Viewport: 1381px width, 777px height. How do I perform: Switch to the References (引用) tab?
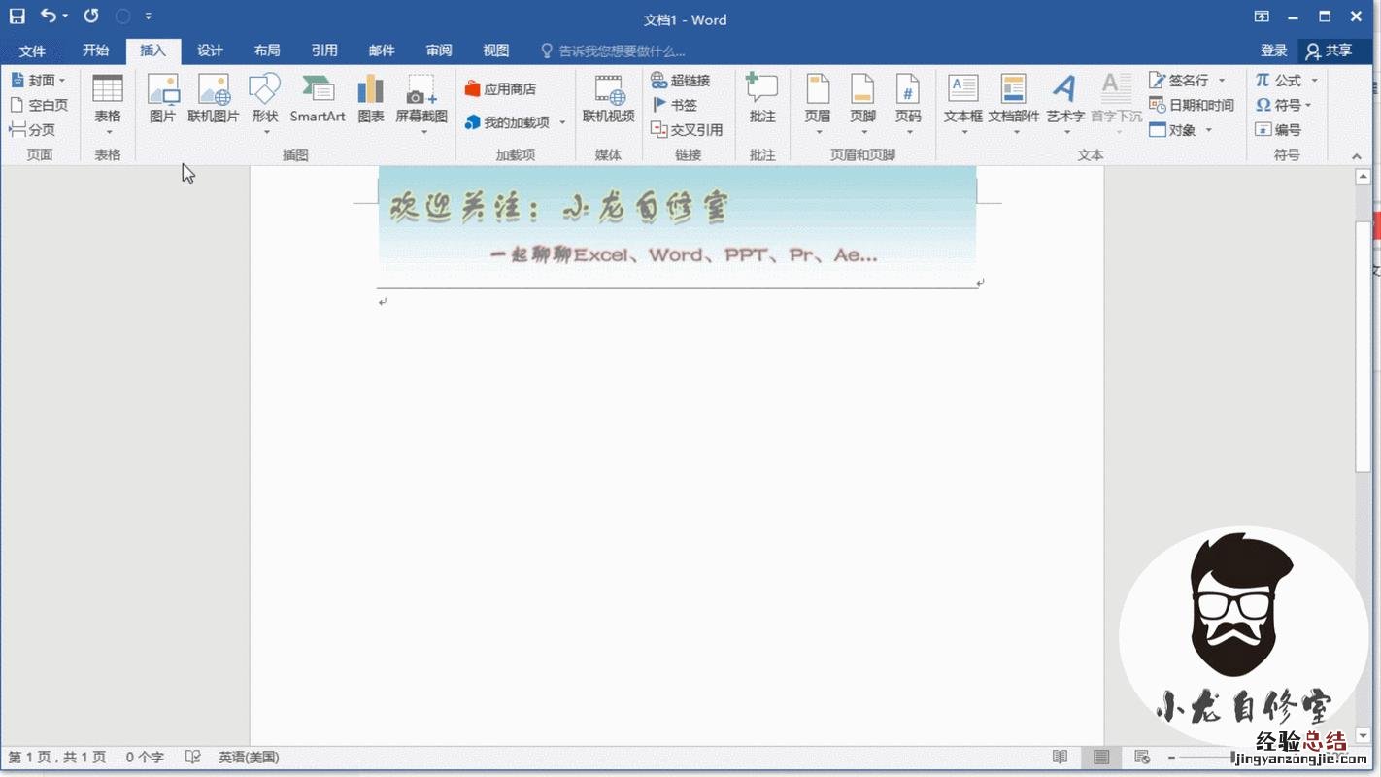pyautogui.click(x=324, y=51)
